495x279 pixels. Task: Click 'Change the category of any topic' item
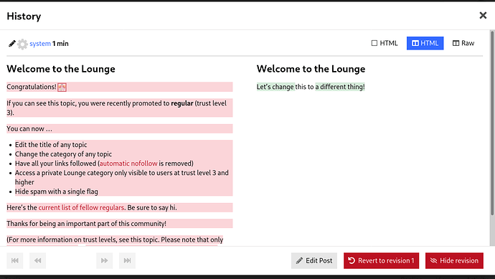click(x=63, y=154)
